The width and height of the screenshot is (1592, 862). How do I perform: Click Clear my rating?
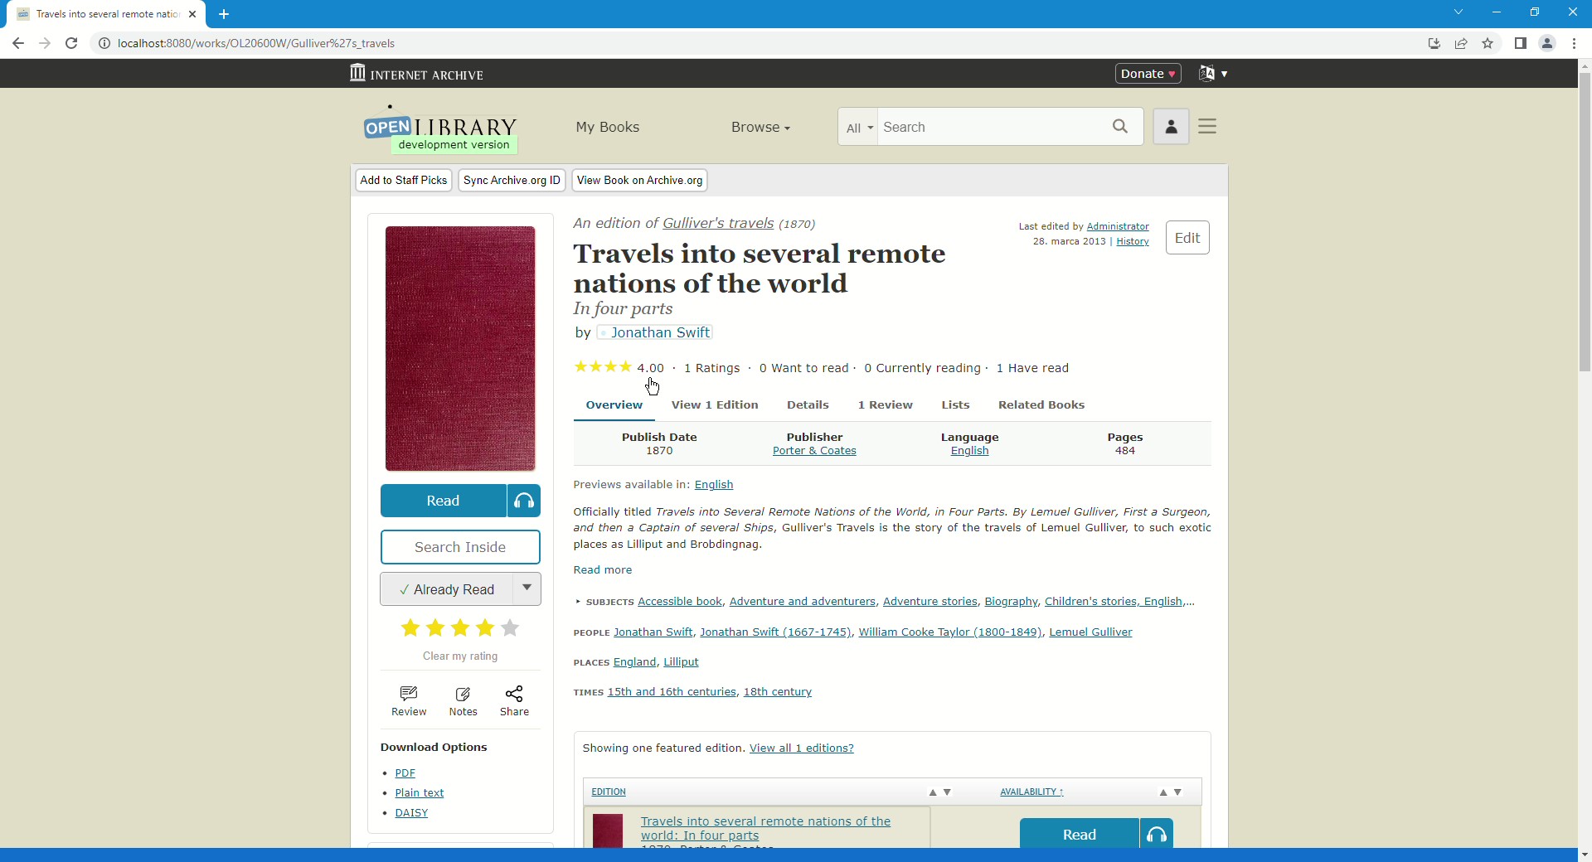[460, 656]
